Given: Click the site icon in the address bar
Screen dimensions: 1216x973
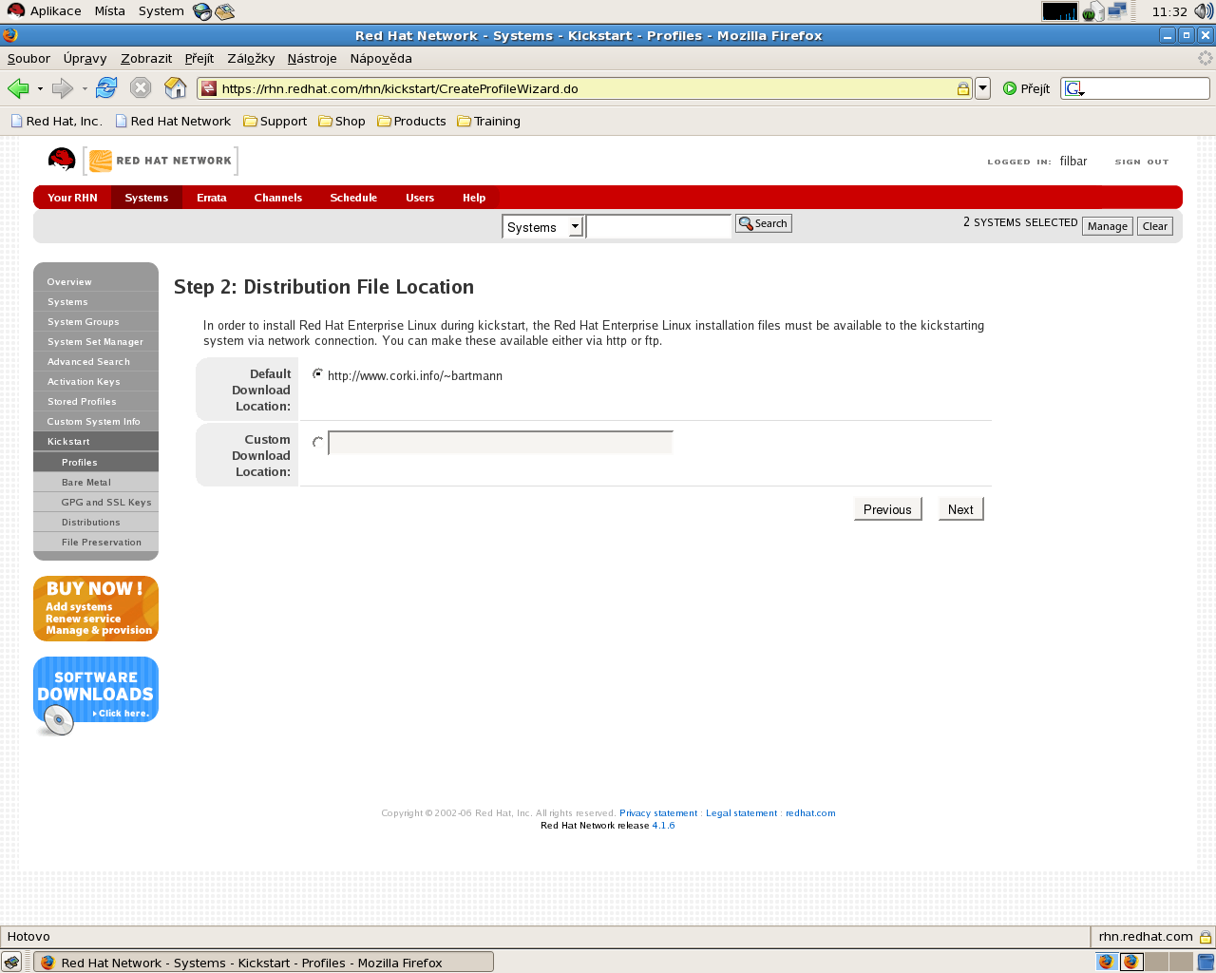Looking at the screenshot, I should (209, 88).
